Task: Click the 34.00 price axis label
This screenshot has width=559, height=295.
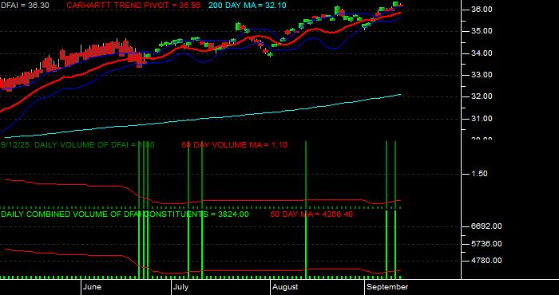Action: pos(482,53)
